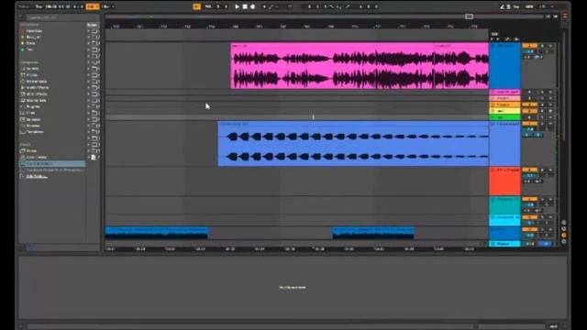
Task: Toggle the yellow track's activator
Action: click(529, 111)
